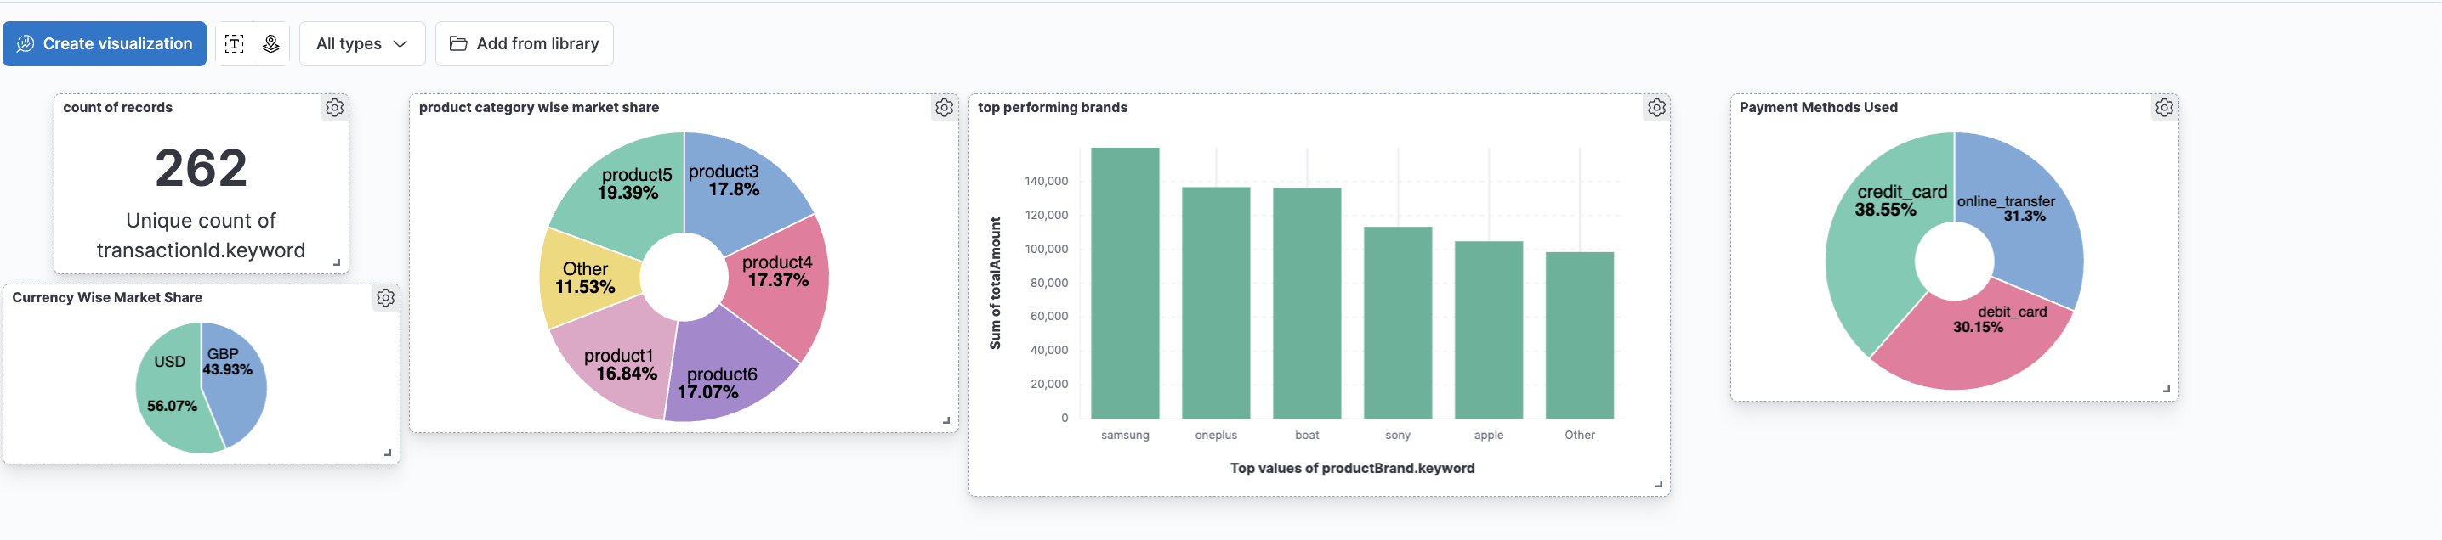Click the add map layer icon
The image size is (2442, 540).
tap(271, 43)
